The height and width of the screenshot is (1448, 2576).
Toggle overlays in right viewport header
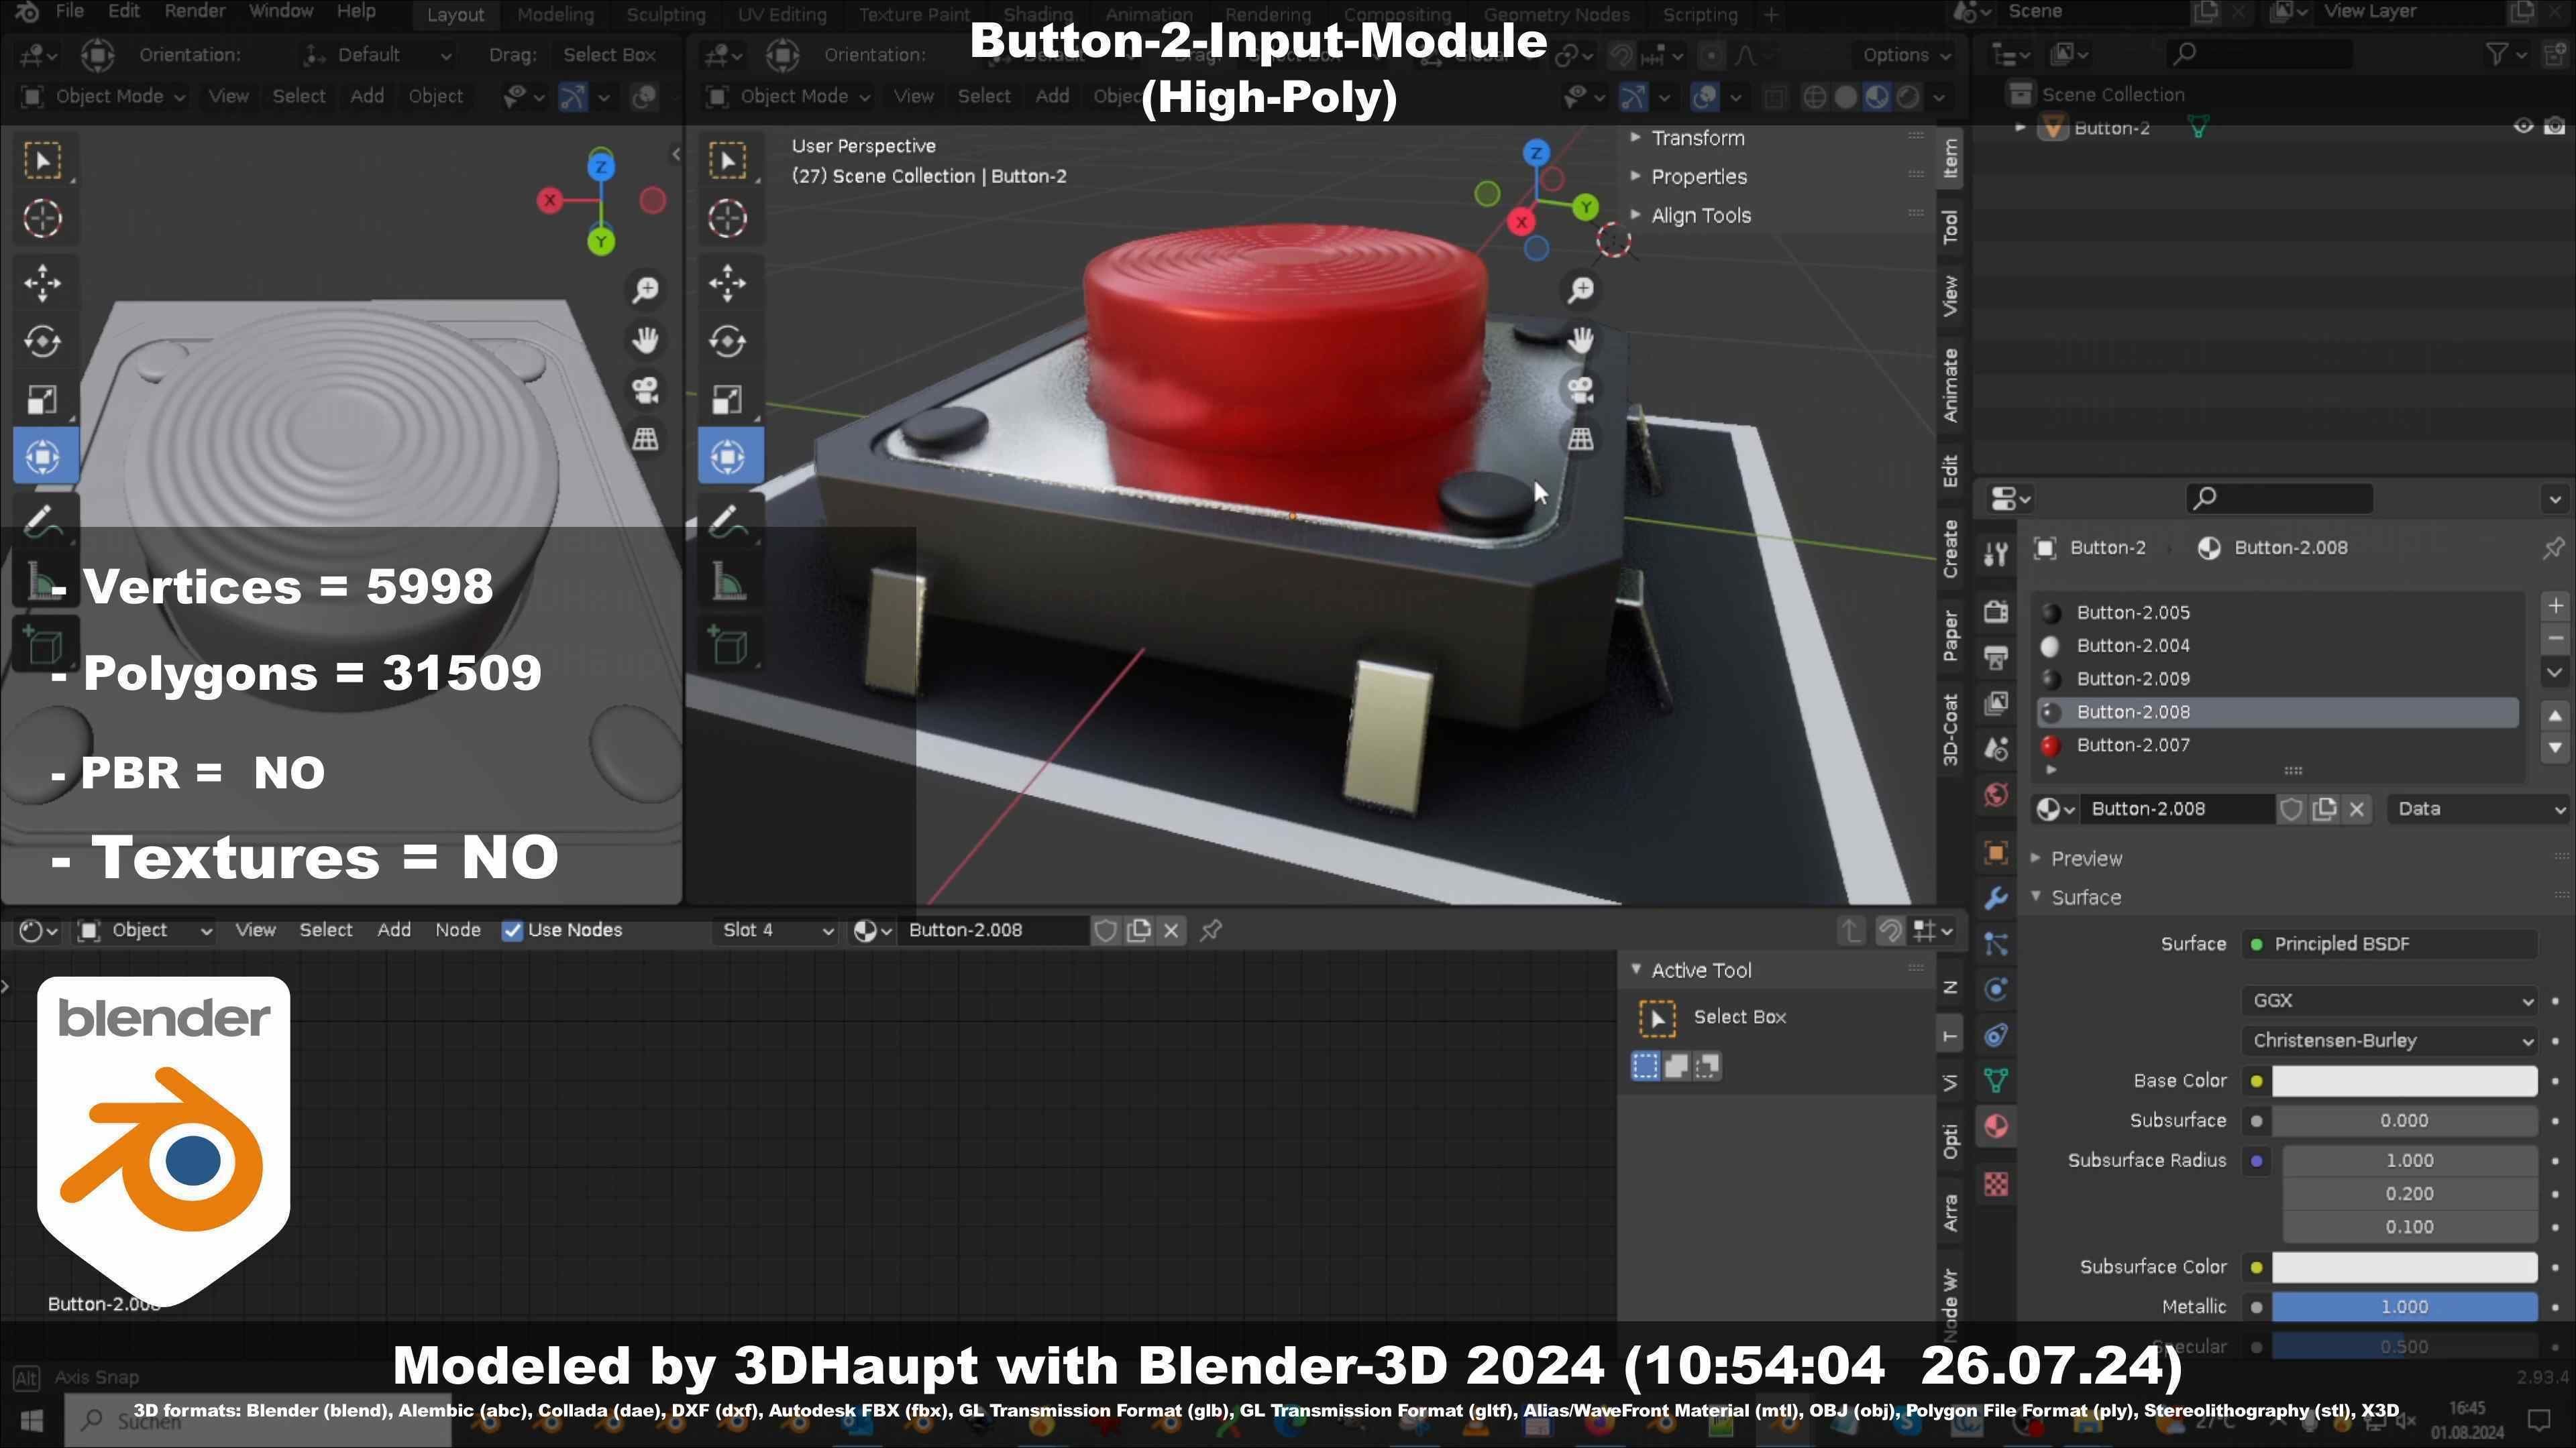(x=1704, y=97)
